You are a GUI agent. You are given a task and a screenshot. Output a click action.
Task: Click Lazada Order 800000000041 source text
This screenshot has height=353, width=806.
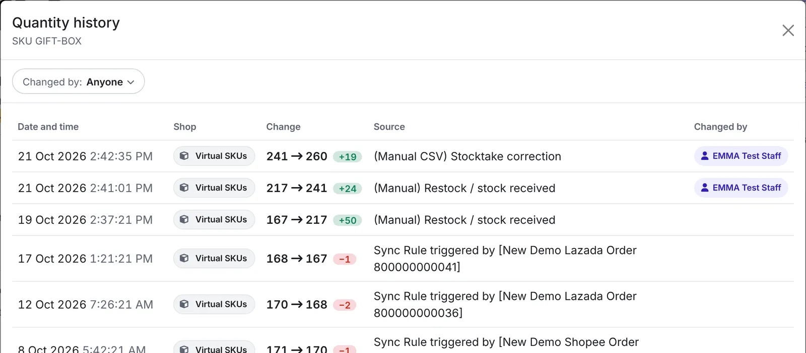[505, 258]
